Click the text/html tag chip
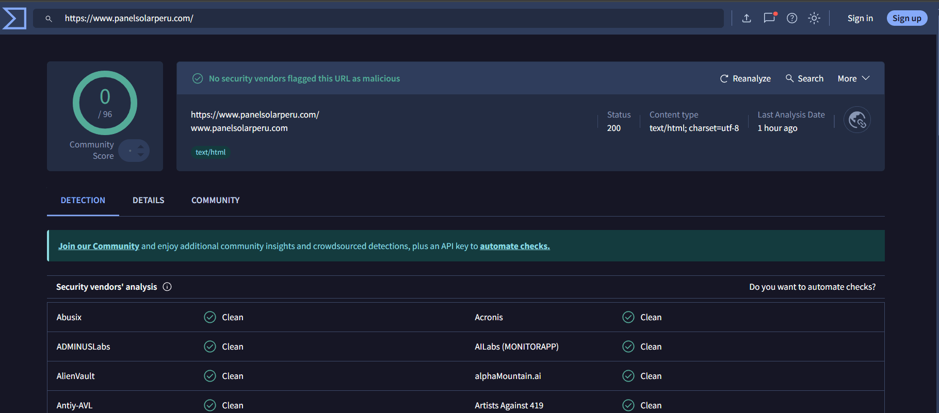This screenshot has height=413, width=939. click(x=211, y=152)
